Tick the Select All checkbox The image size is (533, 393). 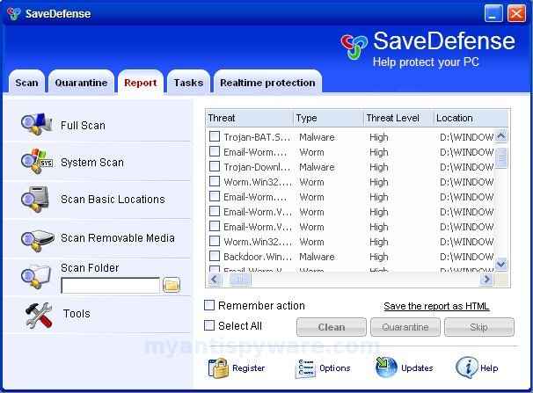tap(209, 325)
